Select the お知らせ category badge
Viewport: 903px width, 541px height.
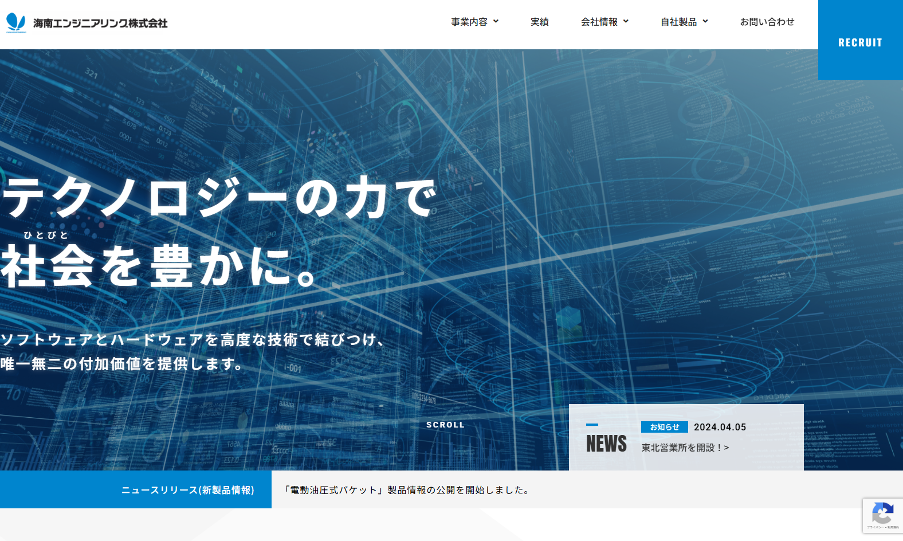[x=664, y=427]
